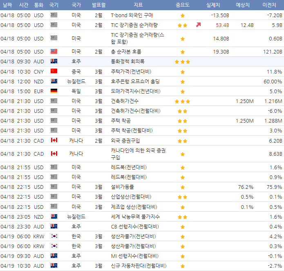Open the 신규 자동차판대(전월대비) indicator

[x=139, y=266]
